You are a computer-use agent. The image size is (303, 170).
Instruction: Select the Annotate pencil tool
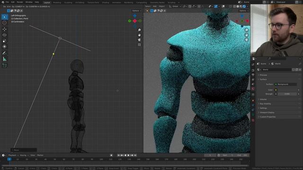tap(4, 53)
